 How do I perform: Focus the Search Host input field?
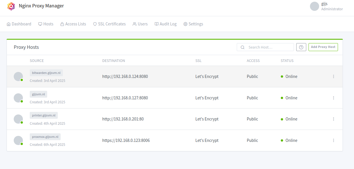265,47
